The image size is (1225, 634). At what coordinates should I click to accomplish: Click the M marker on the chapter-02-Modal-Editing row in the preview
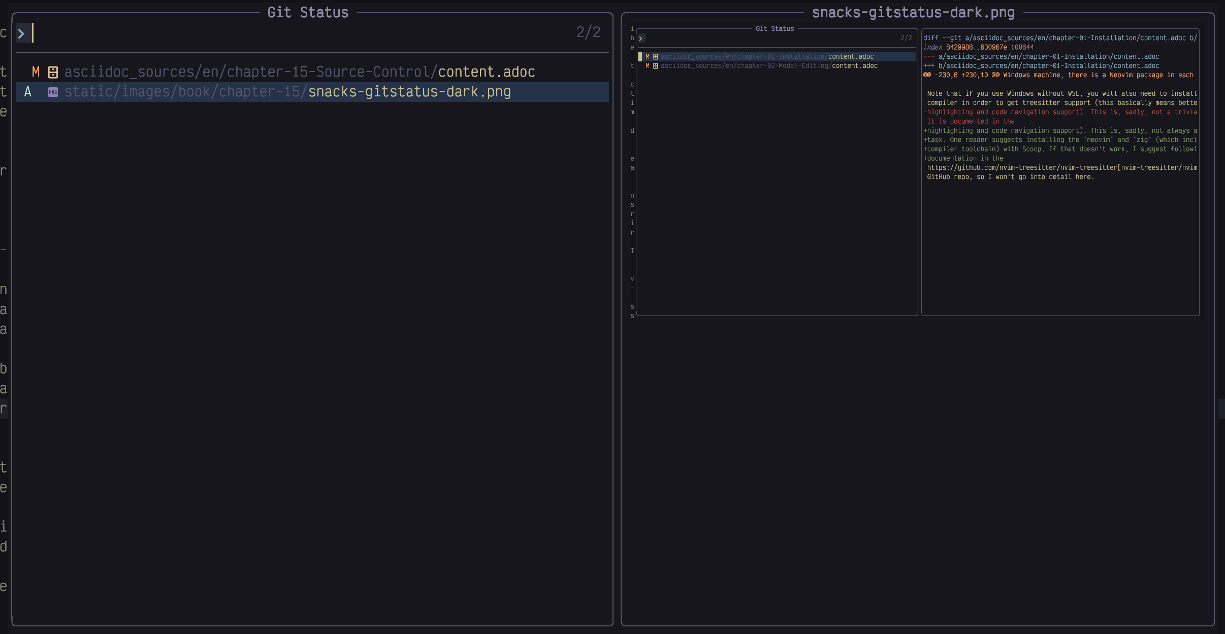pyautogui.click(x=648, y=66)
